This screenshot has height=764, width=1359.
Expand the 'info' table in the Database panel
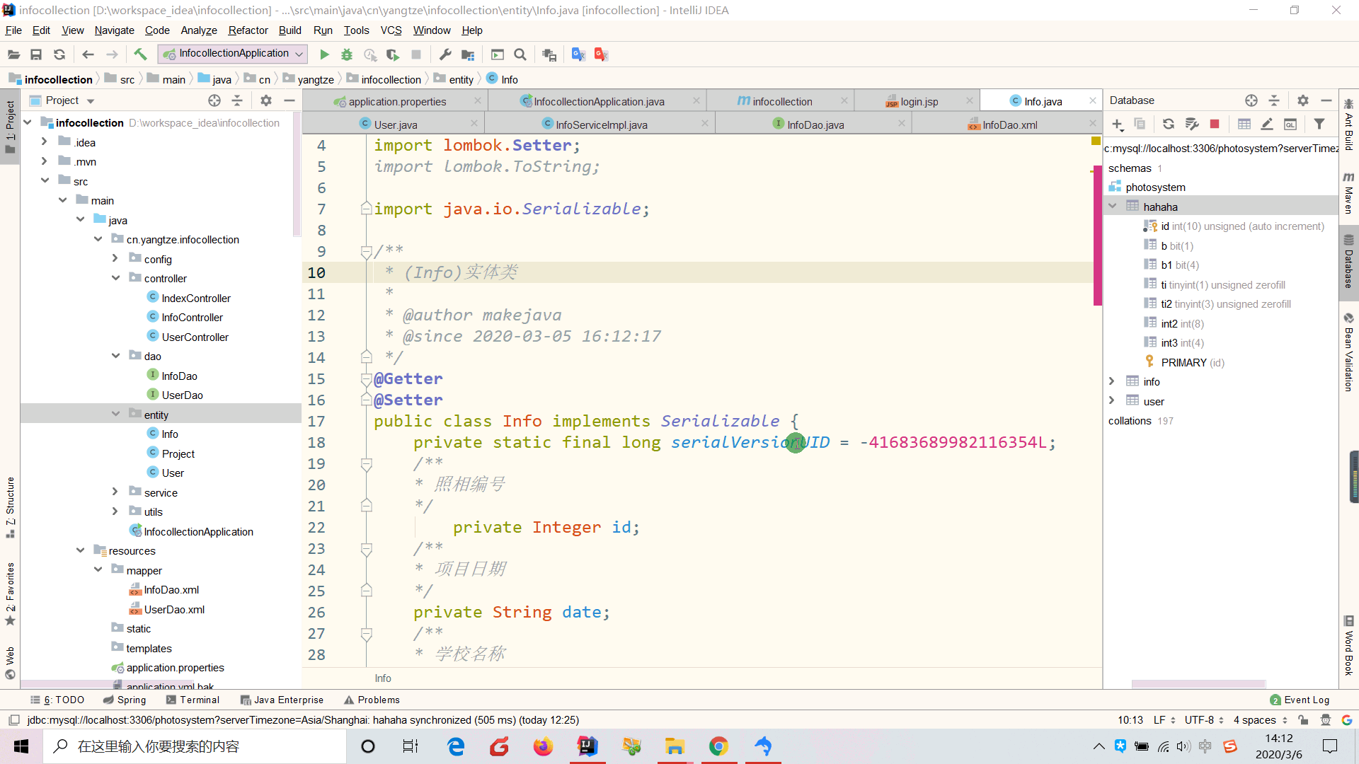(x=1113, y=381)
